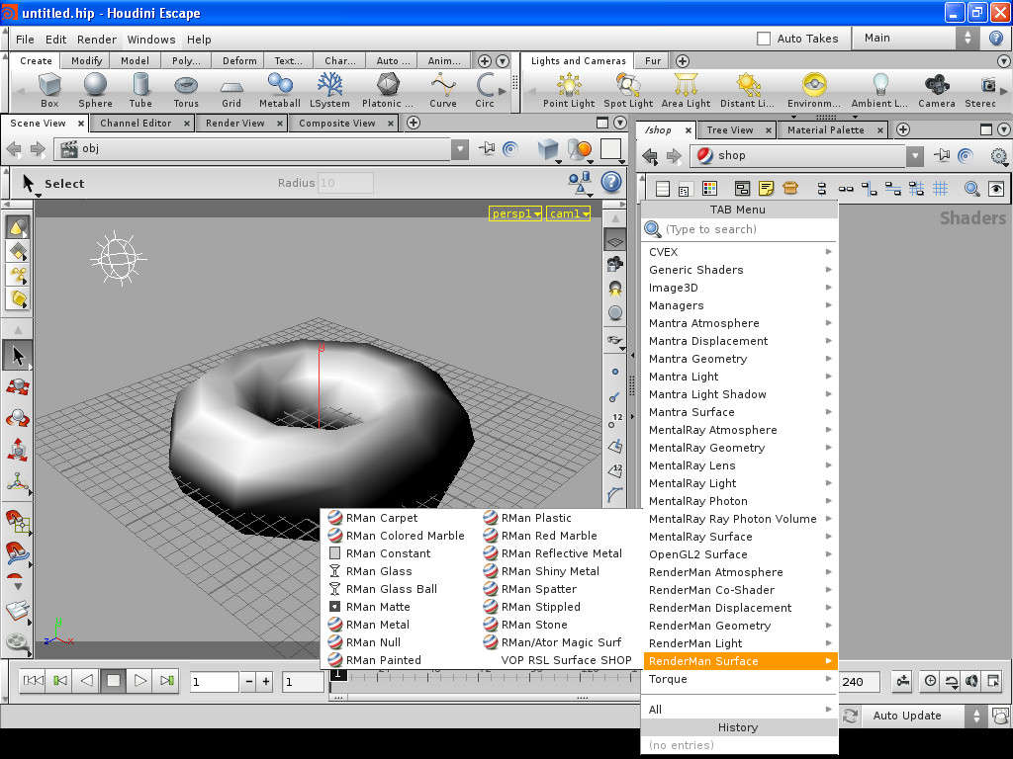Screen dimensions: 1013x759
Task: Click the main Houdini help icon
Action: pyautogui.click(x=996, y=39)
